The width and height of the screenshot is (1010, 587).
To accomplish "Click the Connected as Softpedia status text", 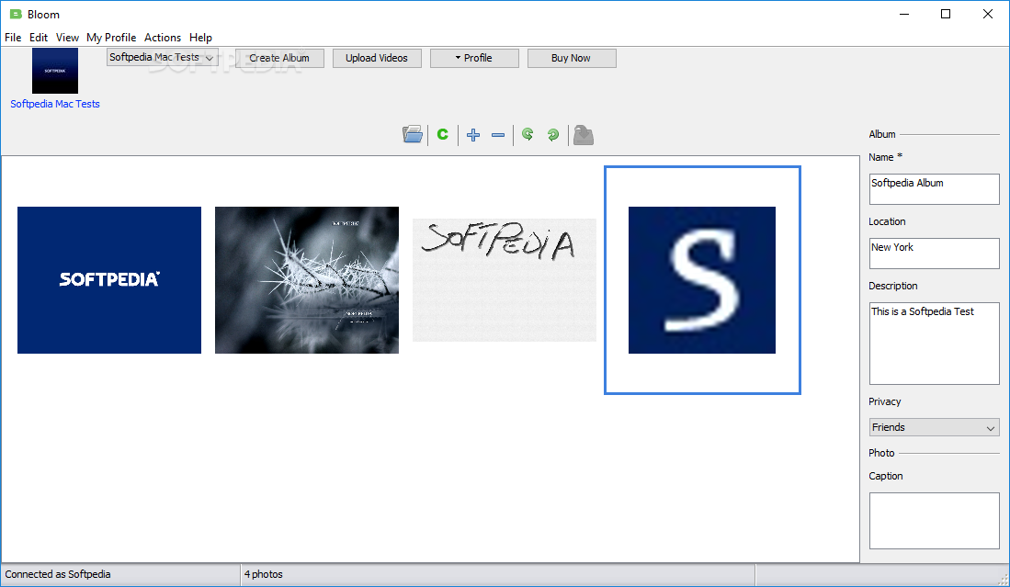I will pos(58,574).
